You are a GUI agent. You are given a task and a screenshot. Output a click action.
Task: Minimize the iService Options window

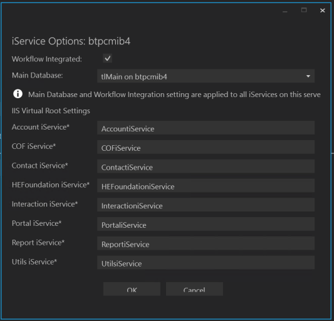click(285, 11)
